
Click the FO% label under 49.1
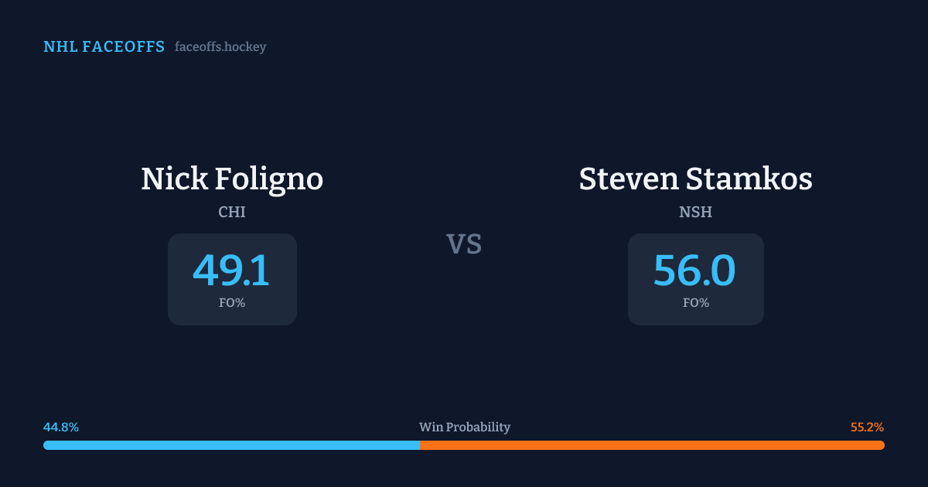(232, 303)
